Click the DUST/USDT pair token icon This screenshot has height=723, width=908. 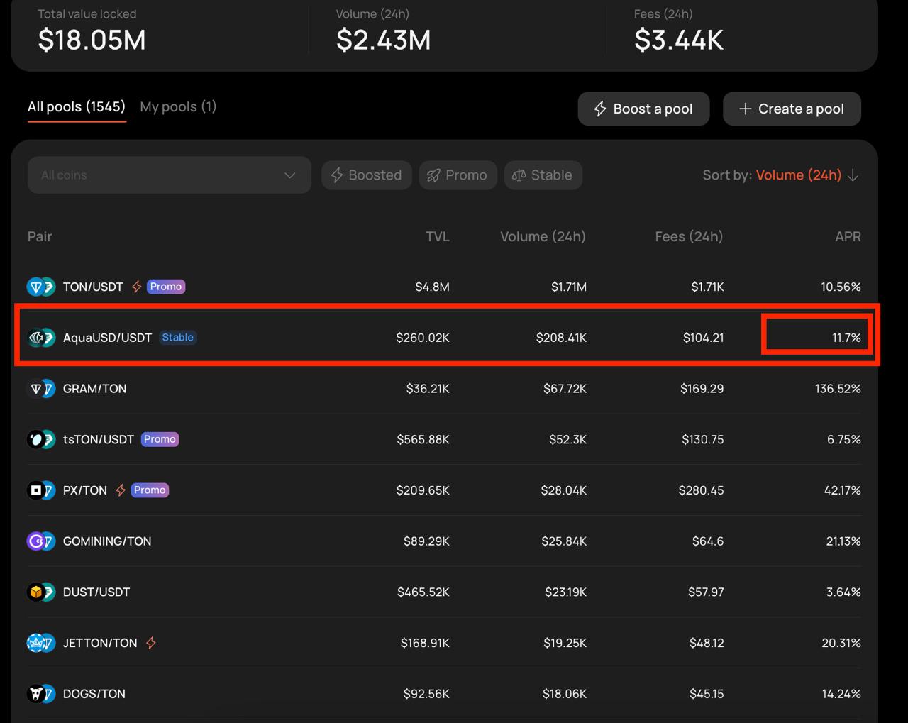40,592
